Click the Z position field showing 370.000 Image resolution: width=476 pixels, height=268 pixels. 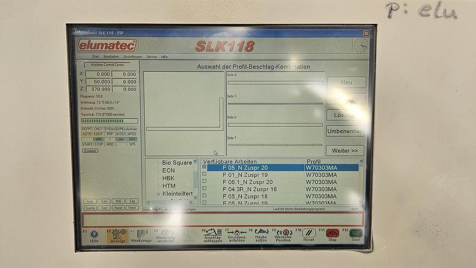(98, 89)
